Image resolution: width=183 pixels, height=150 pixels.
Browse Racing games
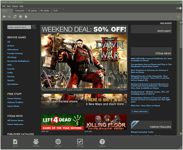pos(11,76)
